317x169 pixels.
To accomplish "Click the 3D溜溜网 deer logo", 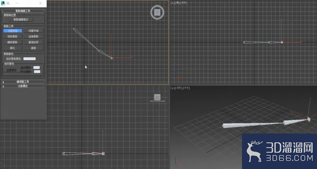I will click(x=254, y=151).
